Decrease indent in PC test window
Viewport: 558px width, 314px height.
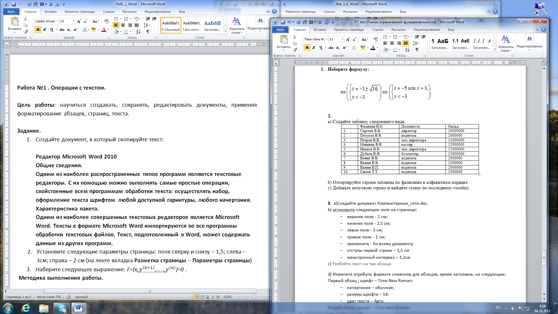[x=417, y=37]
